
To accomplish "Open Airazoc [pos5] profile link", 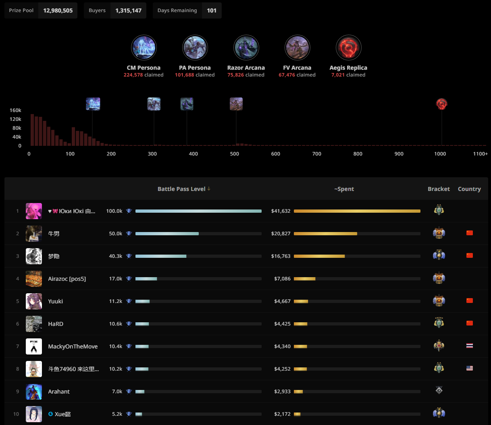I will pos(67,279).
